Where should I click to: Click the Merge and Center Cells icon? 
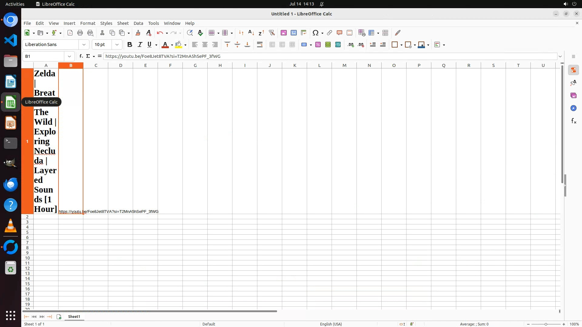272,45
